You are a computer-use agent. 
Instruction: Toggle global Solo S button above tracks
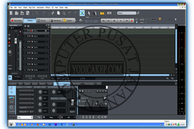(x=25, y=26)
